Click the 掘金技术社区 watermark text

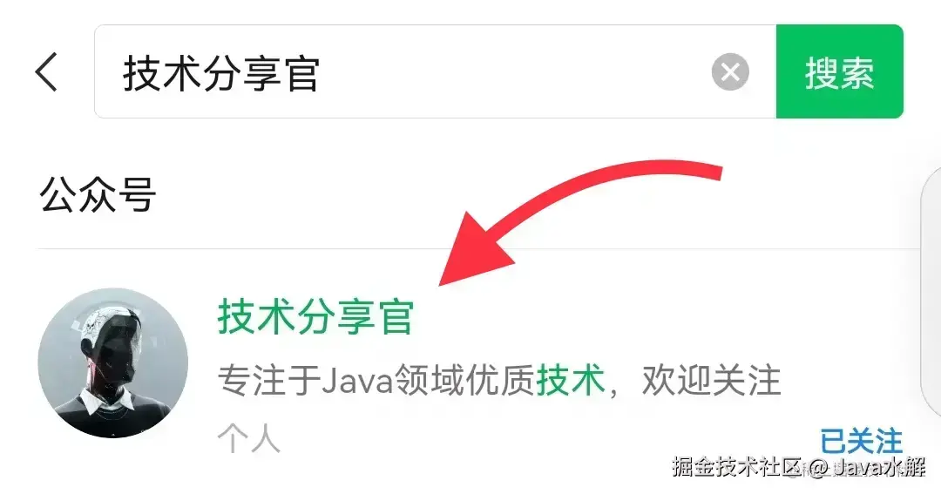738,466
